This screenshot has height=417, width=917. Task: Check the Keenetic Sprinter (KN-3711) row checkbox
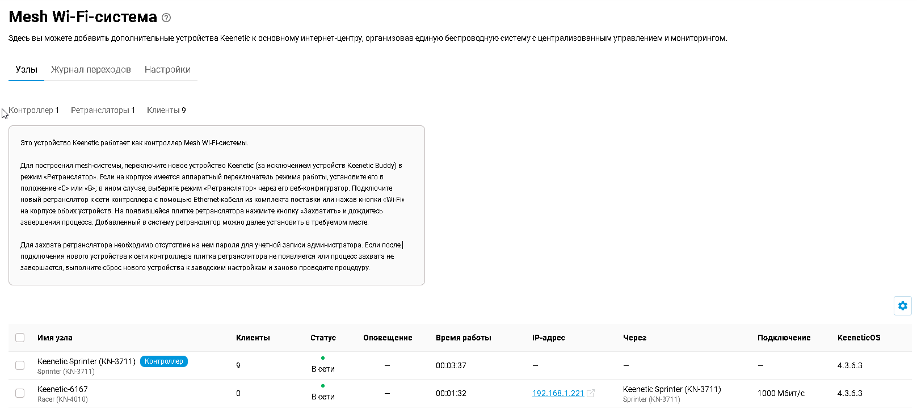tap(20, 365)
